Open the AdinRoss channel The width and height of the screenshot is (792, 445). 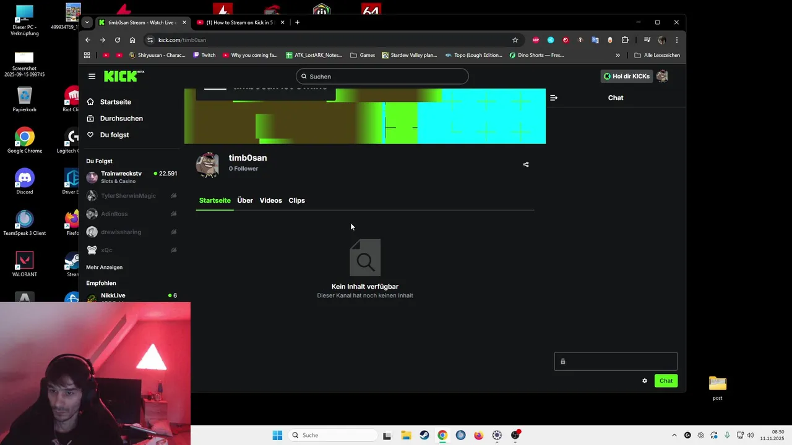(132, 214)
